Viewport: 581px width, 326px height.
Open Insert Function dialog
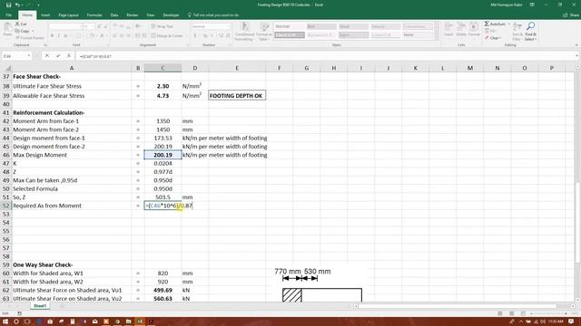coord(69,56)
